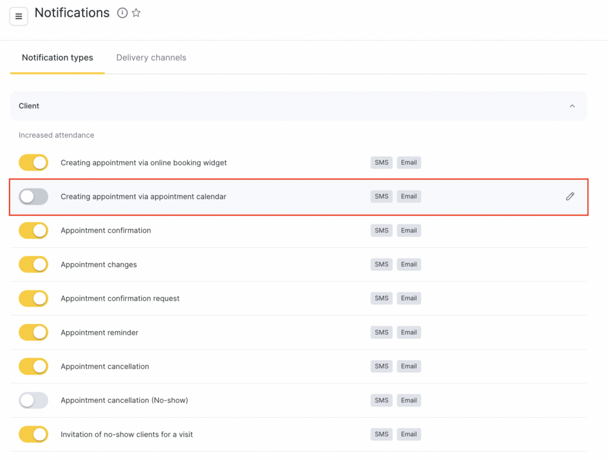Click the Client section header
Image resolution: width=608 pixels, height=460 pixels.
click(x=29, y=106)
